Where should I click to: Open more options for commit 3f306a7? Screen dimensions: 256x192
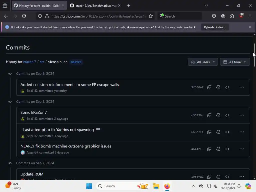point(242,87)
